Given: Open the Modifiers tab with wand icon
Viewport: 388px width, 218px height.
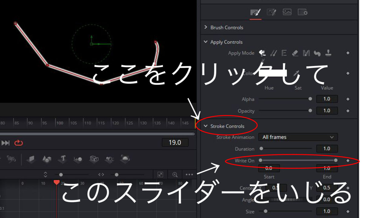Looking at the screenshot, I should pos(271,12).
